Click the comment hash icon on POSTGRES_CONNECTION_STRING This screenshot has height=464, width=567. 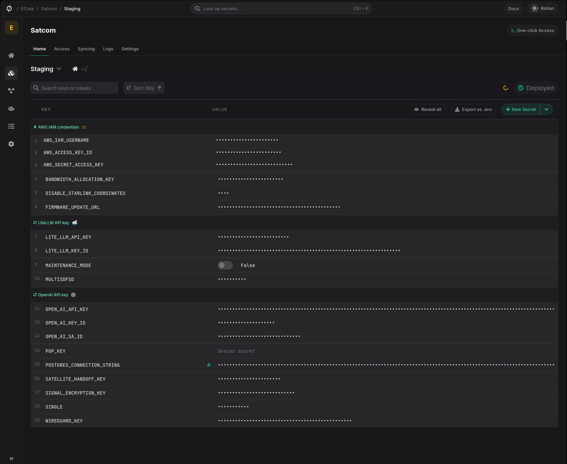tap(209, 365)
